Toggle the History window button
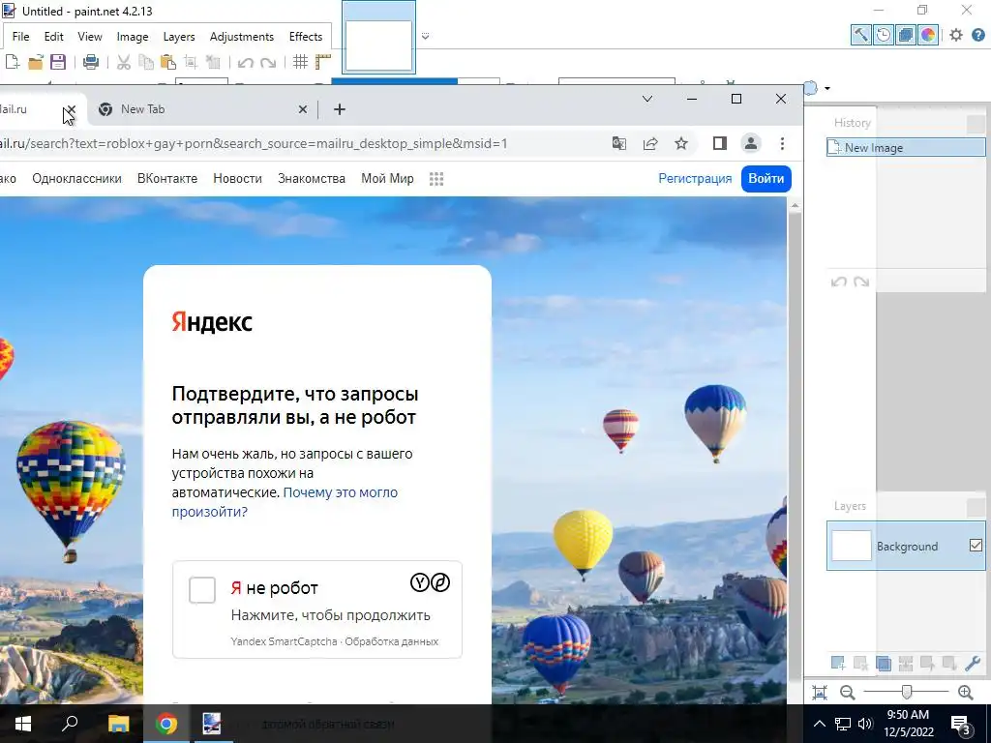The width and height of the screenshot is (991, 743). point(884,35)
